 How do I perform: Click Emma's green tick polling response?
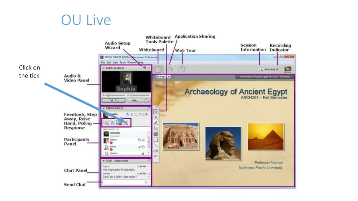[x=139, y=147]
